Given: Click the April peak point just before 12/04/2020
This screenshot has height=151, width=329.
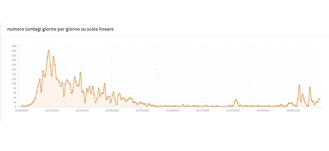Looking at the screenshot, I should pyautogui.click(x=81, y=72).
